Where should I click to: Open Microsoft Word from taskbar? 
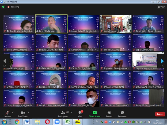27,122
